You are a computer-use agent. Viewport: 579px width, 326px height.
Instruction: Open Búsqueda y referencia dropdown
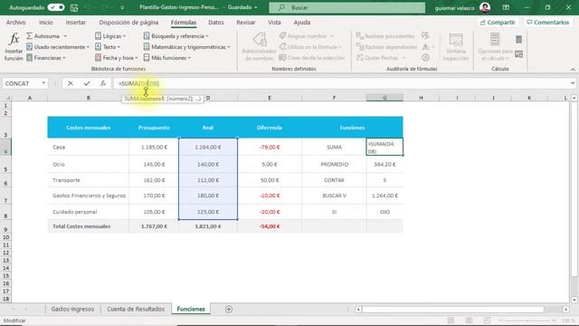click(x=176, y=36)
